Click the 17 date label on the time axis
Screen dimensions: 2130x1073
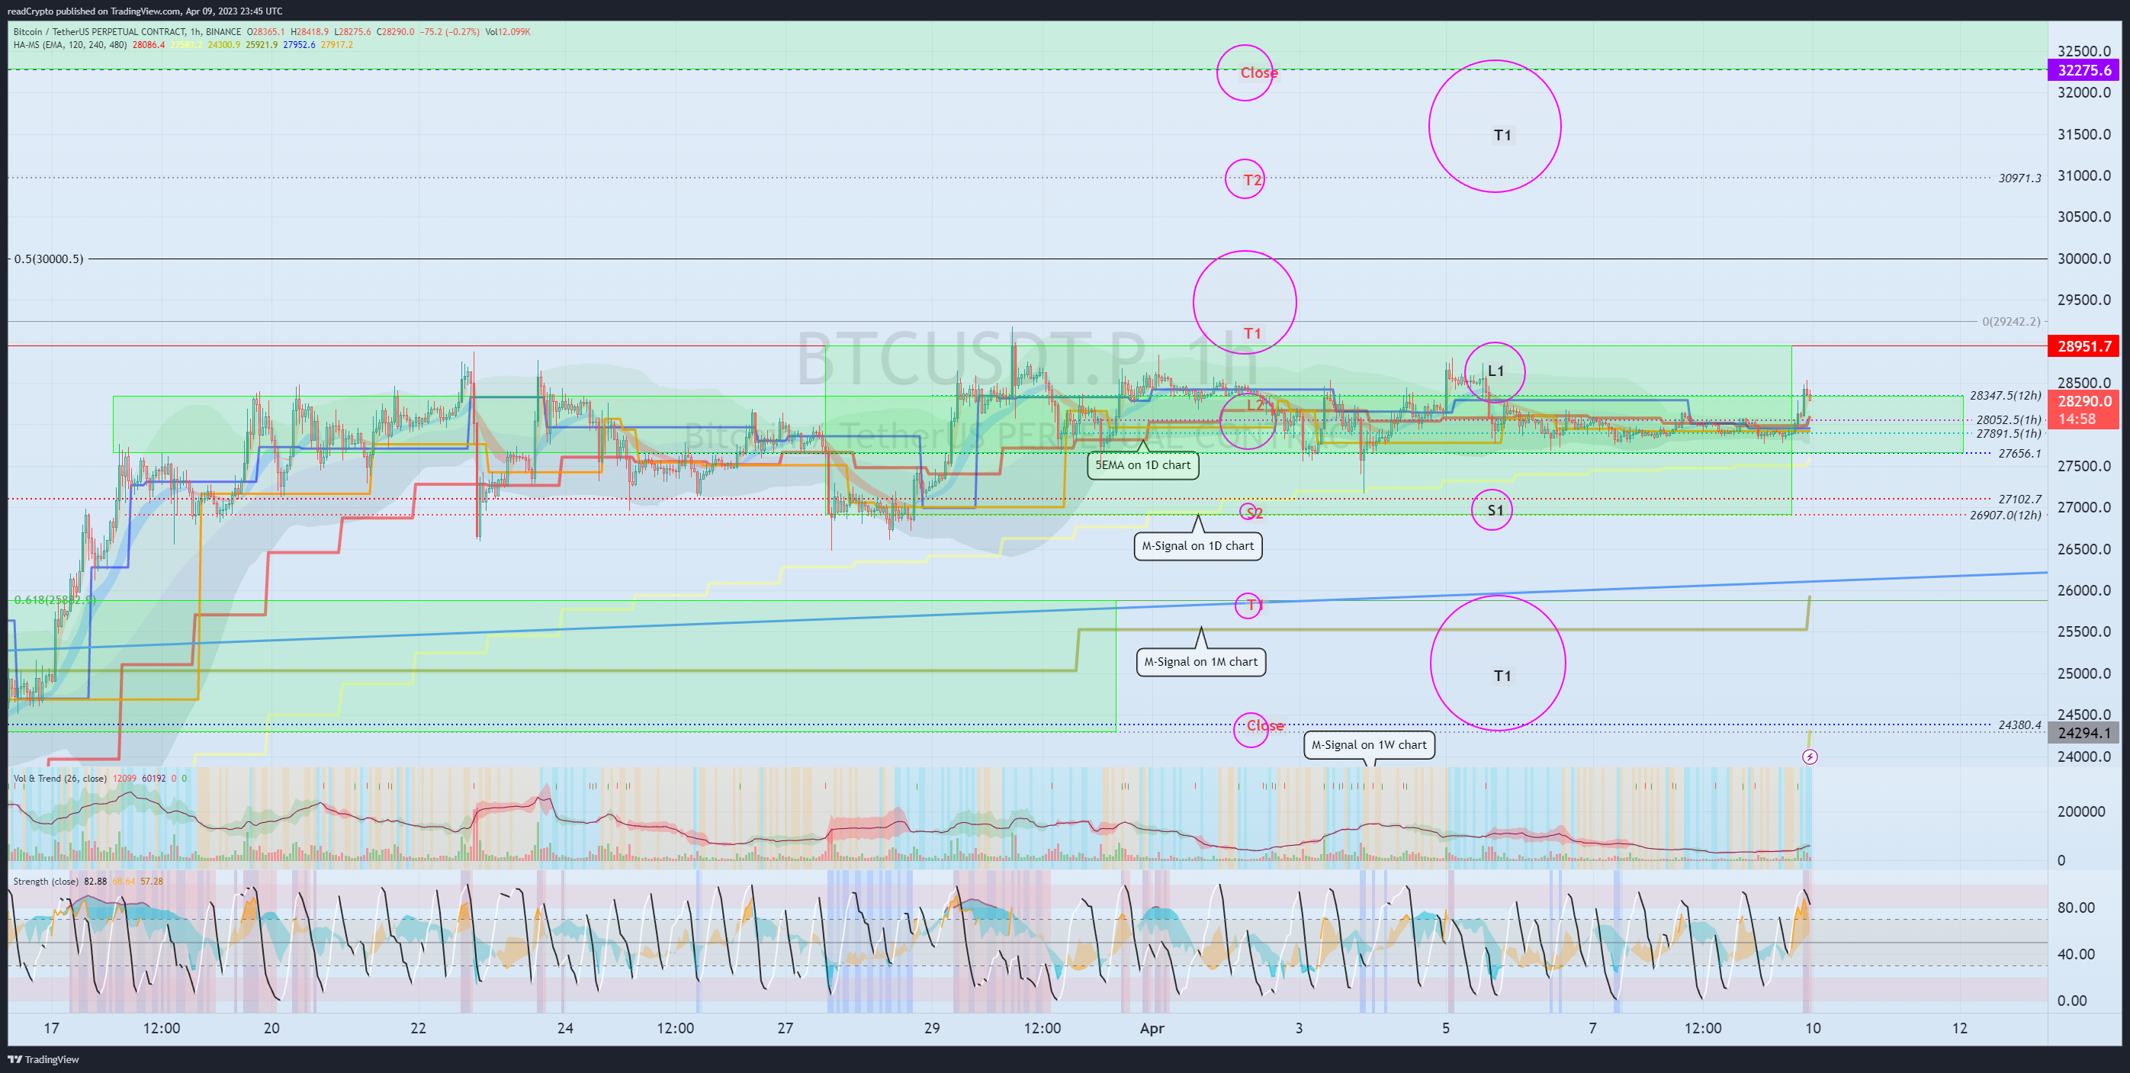pos(51,1028)
